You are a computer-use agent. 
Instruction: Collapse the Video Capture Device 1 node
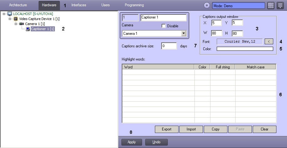tap(10, 19)
